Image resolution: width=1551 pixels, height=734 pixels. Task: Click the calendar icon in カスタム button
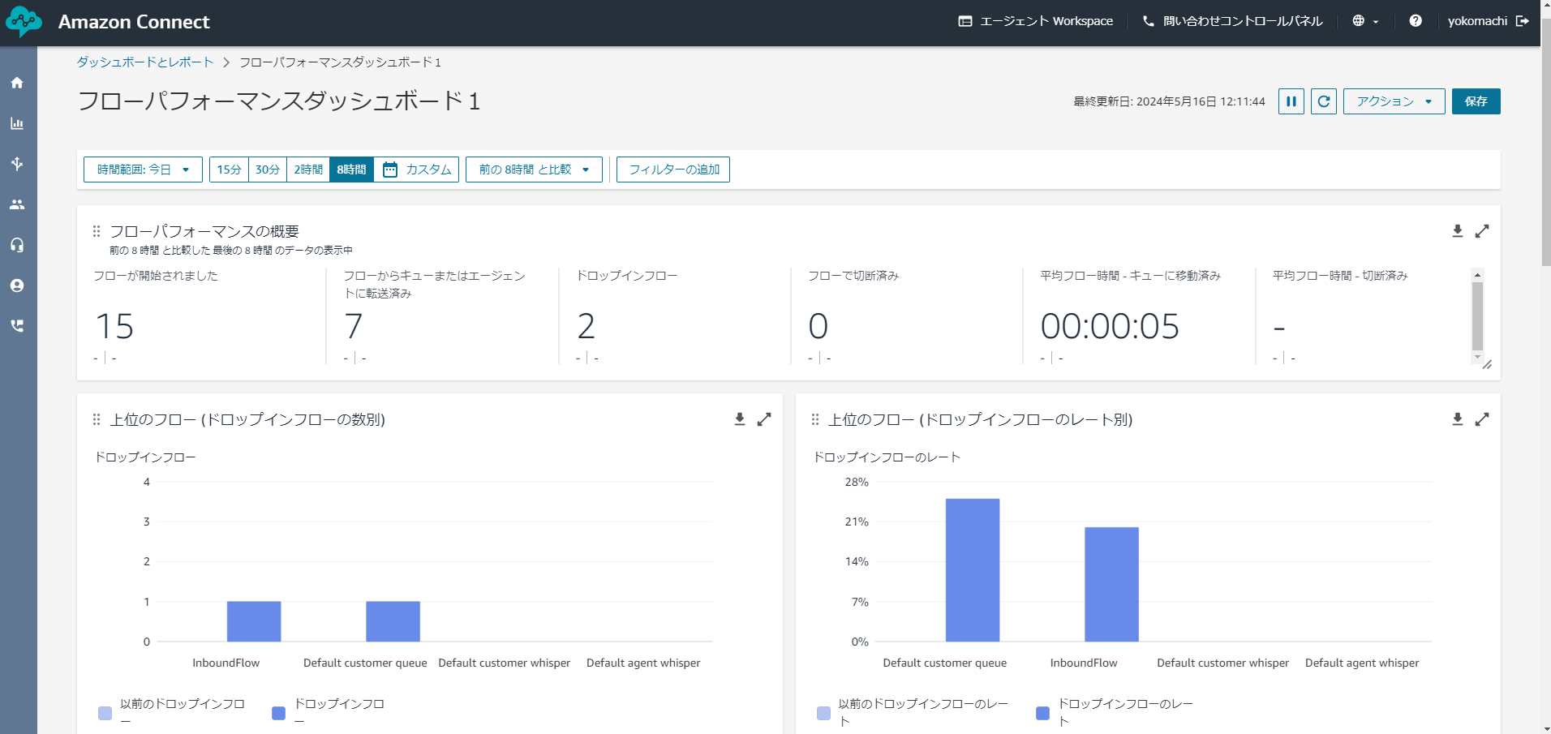tap(390, 170)
